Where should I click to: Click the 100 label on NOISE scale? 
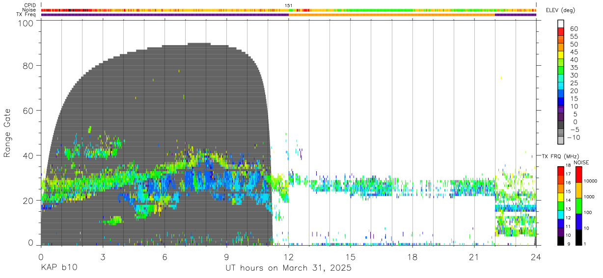point(588,212)
